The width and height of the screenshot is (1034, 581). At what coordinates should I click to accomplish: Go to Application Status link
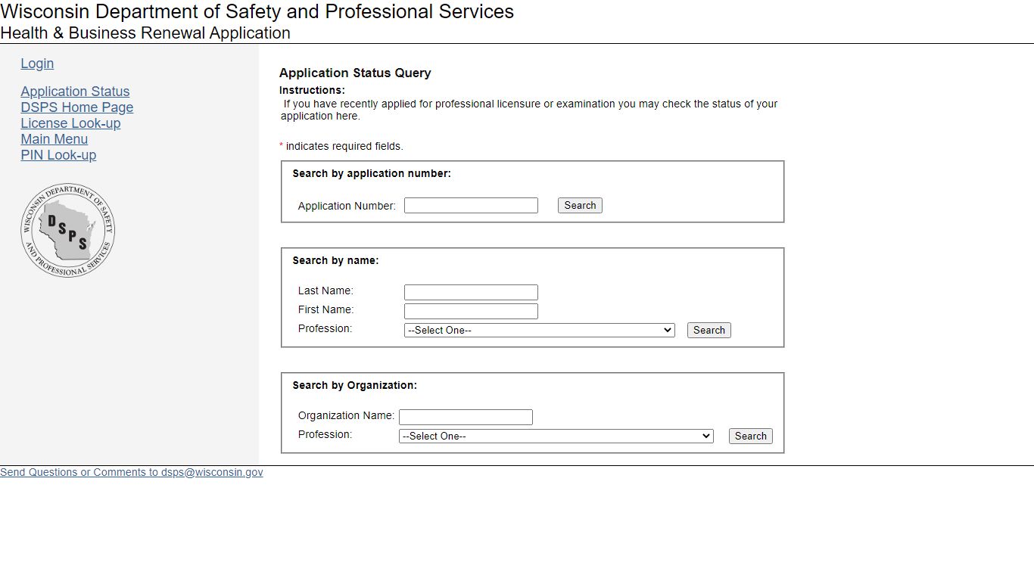(x=75, y=92)
